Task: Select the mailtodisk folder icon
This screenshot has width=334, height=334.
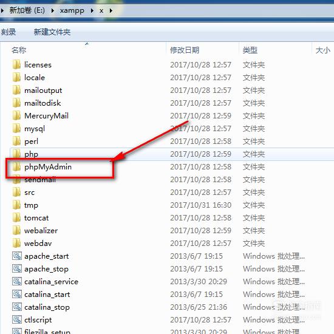Action: click(x=16, y=103)
